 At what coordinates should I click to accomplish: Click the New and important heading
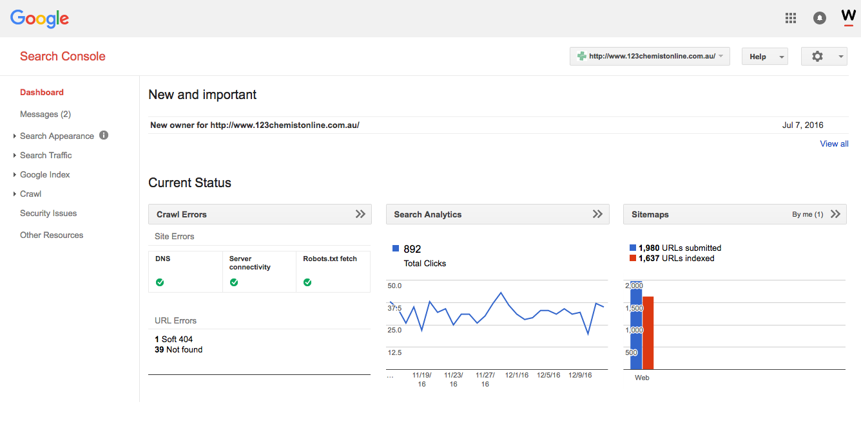pos(202,95)
